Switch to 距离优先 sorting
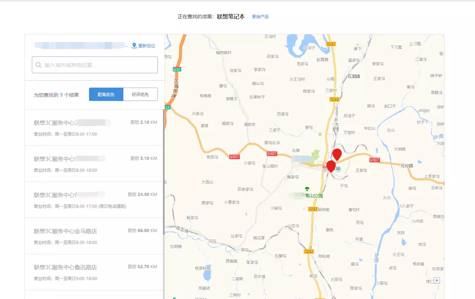Screen dimensions: 475x299 [x=106, y=94]
